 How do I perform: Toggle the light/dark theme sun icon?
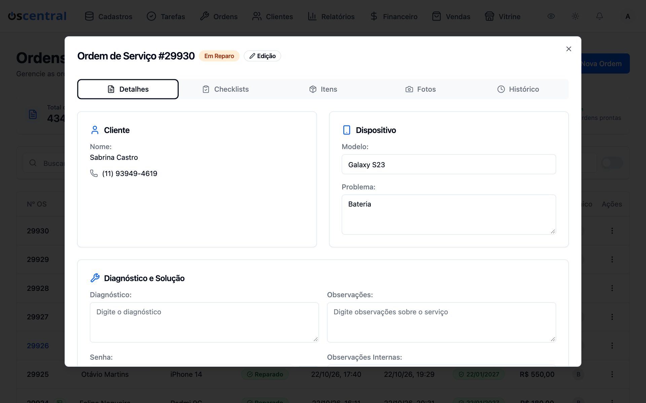tap(575, 16)
